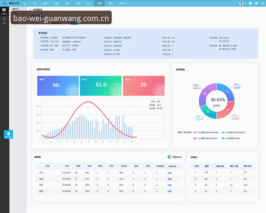Select the OBE trophy sidebar icon
Image resolution: width=266 pixels, height=213 pixels.
(4, 21)
